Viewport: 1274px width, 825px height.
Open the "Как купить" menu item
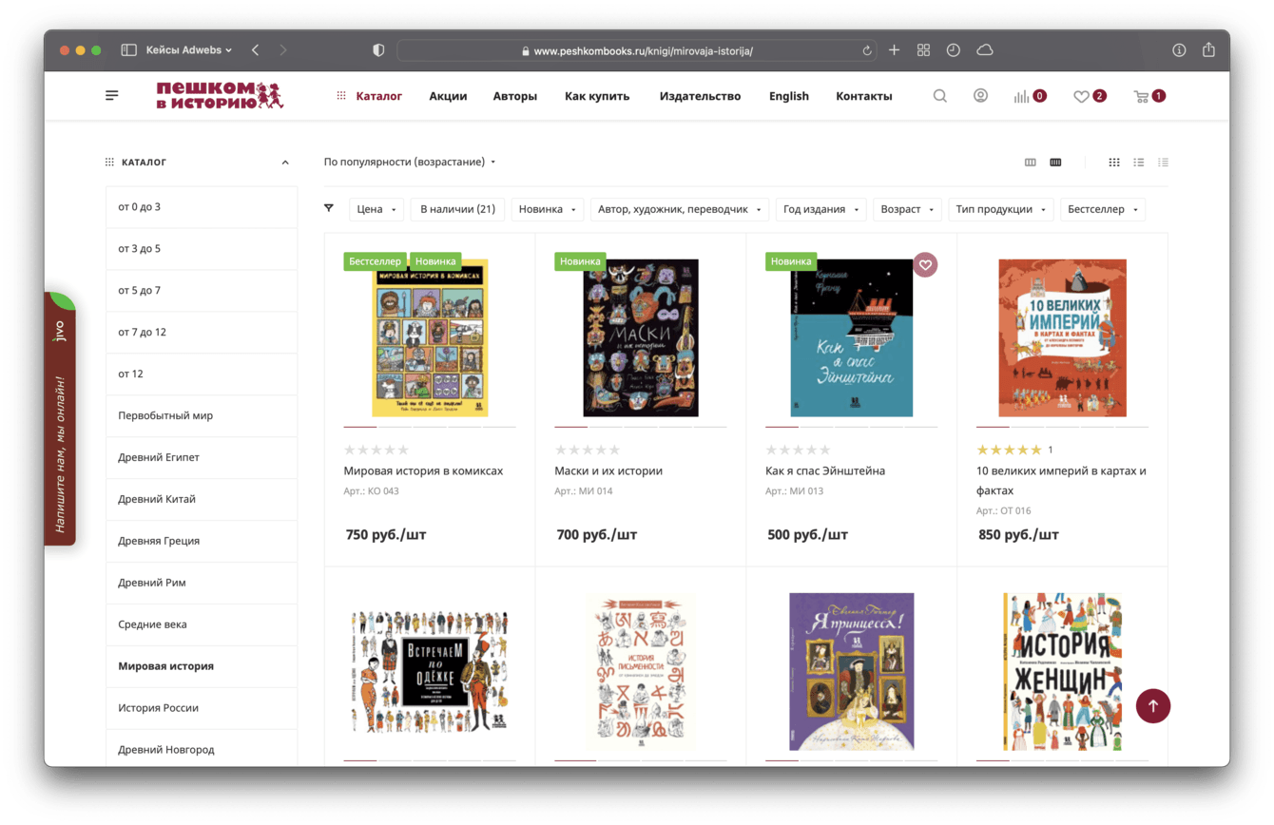coord(597,96)
